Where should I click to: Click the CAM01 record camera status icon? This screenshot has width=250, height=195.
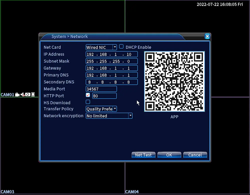pyautogui.click(x=17, y=95)
